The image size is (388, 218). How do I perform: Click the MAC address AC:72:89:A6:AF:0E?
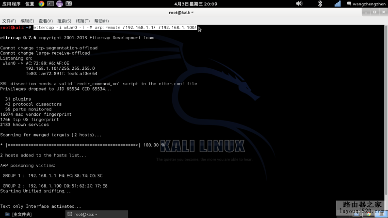click(x=48, y=63)
